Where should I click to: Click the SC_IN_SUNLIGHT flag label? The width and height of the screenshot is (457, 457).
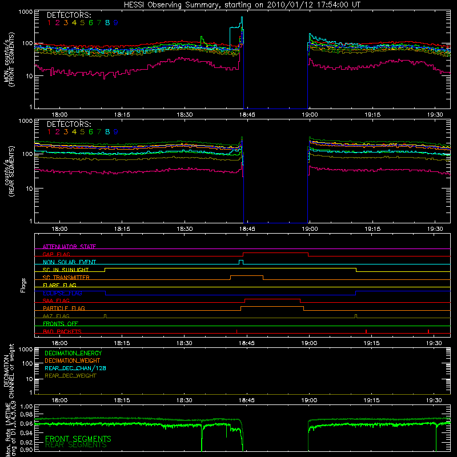click(66, 270)
